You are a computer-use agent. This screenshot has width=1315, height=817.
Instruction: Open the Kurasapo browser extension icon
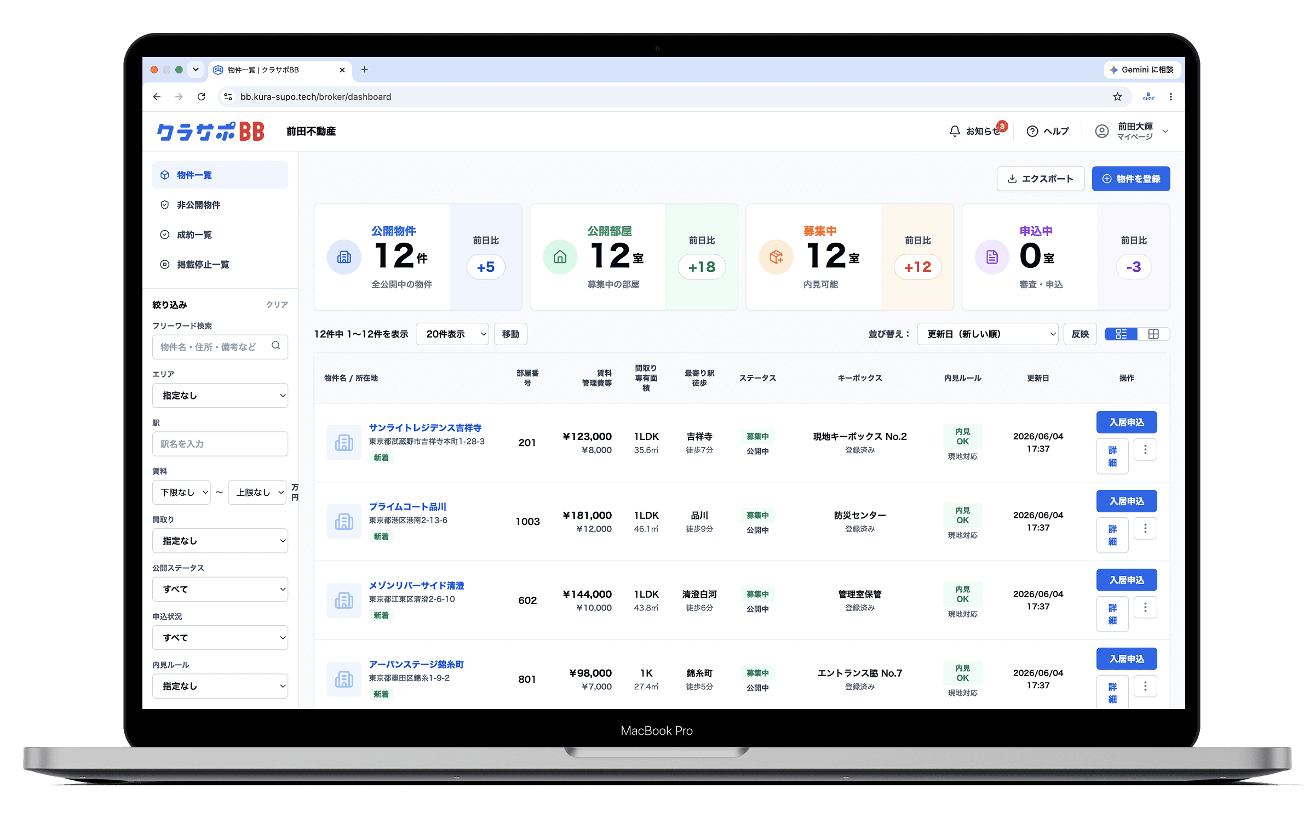coord(1149,97)
